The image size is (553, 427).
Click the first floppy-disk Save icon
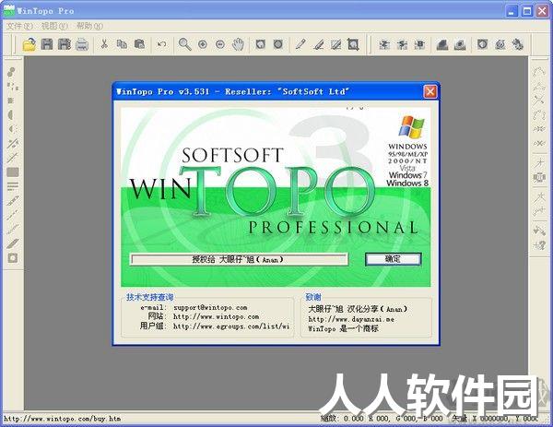[x=47, y=44]
